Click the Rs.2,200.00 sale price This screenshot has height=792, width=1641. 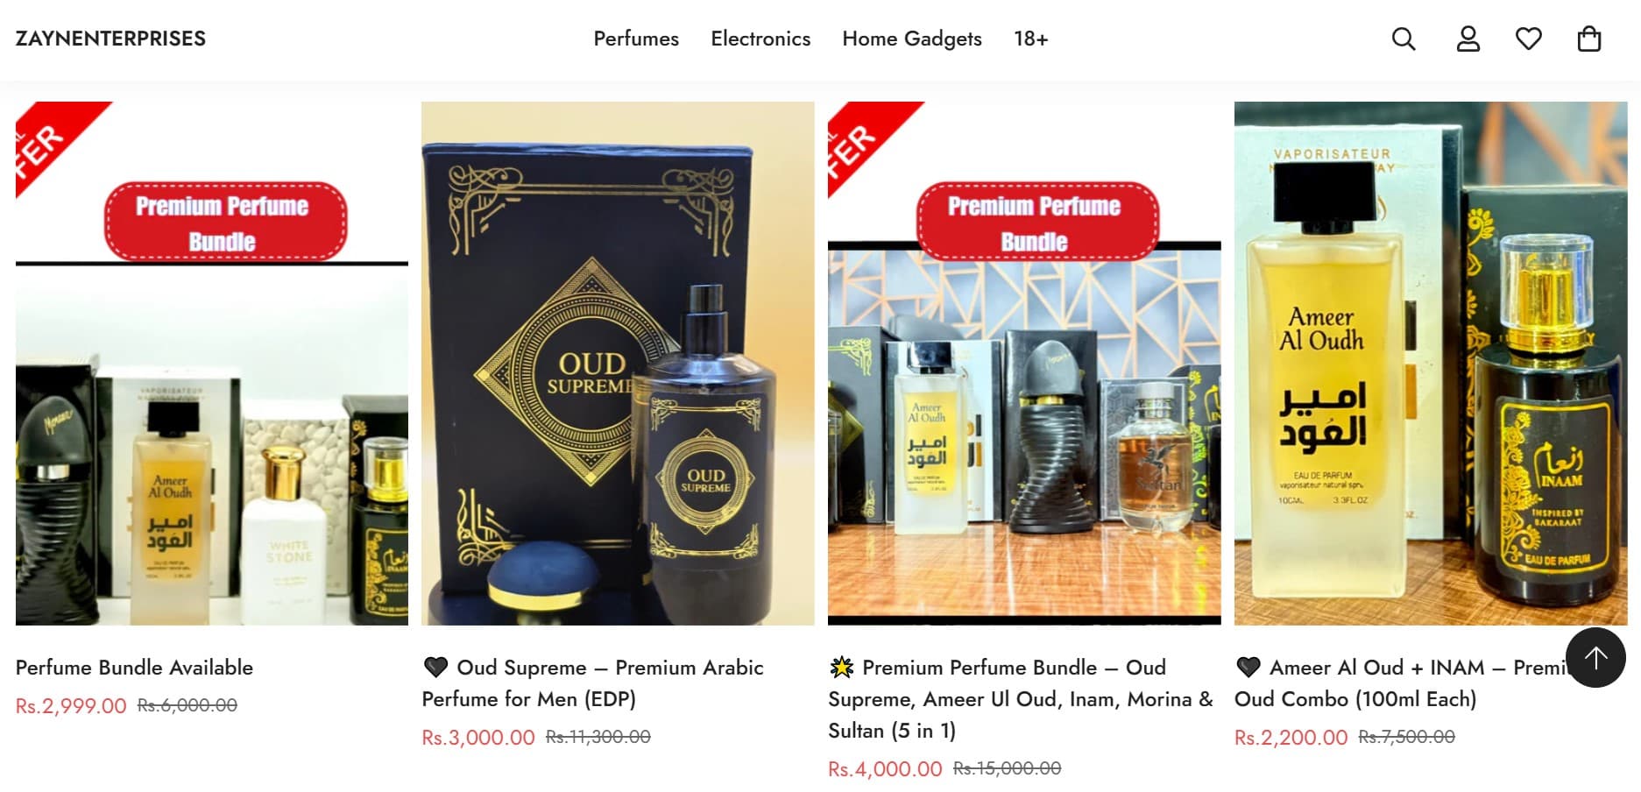[1291, 738]
